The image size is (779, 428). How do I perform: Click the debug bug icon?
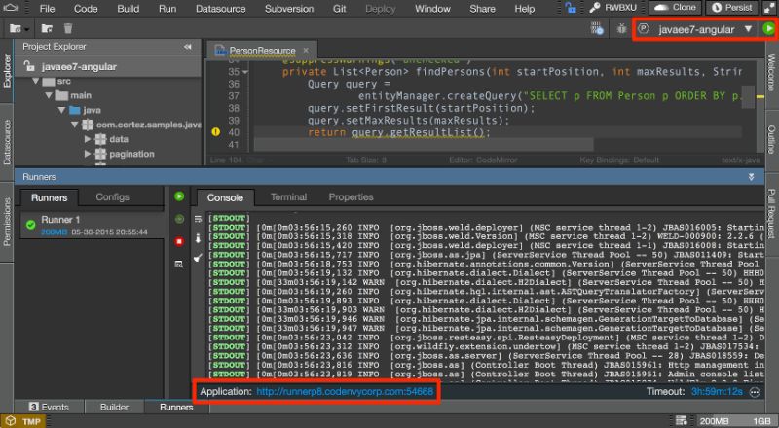tap(621, 29)
